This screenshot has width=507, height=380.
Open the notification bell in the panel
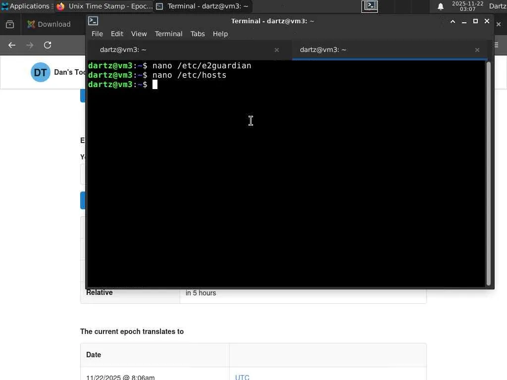coord(440,6)
